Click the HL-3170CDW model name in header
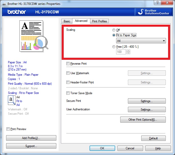175x155 pixels. coord(47,12)
